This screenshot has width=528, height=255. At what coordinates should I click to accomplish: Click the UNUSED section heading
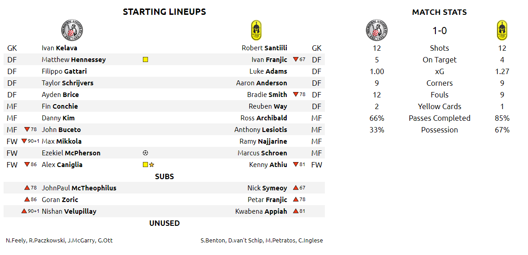click(x=164, y=223)
